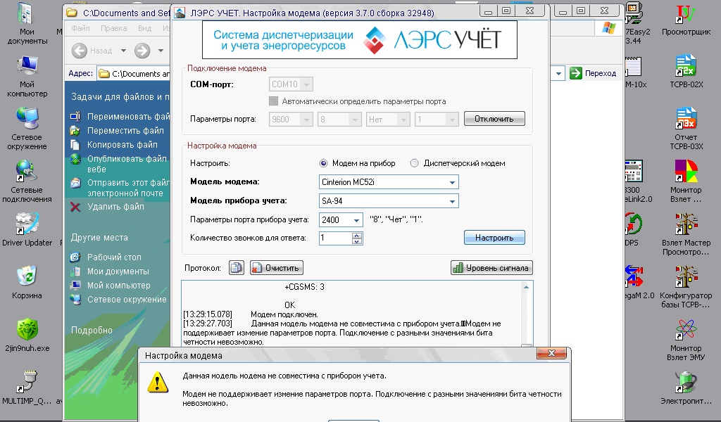Open Вид menu in Explorer
The image size is (721, 422).
[x=144, y=28]
